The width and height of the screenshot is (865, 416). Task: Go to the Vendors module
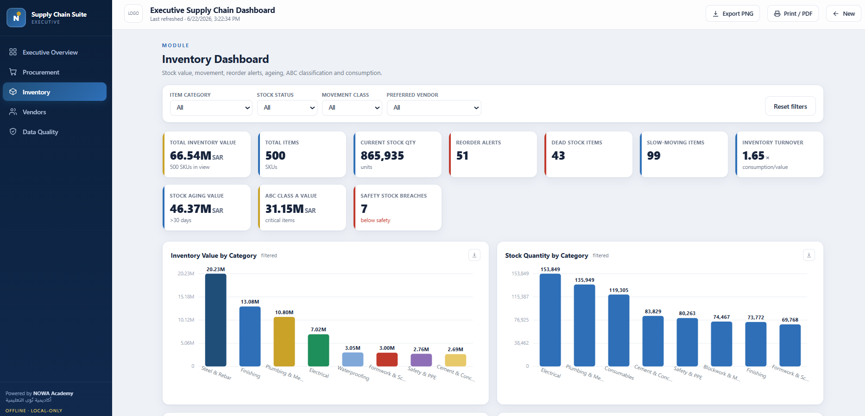click(55, 112)
